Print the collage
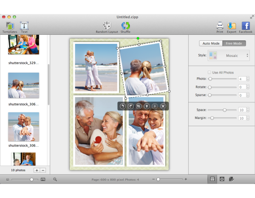The height and width of the screenshot is (198, 255). tap(220, 26)
